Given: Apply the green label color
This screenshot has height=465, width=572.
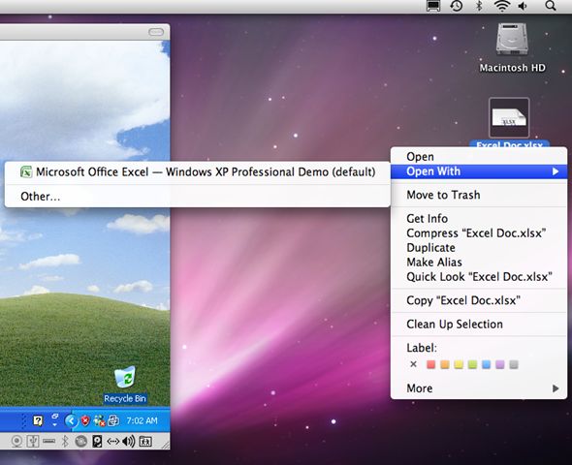Looking at the screenshot, I should pyautogui.click(x=472, y=364).
